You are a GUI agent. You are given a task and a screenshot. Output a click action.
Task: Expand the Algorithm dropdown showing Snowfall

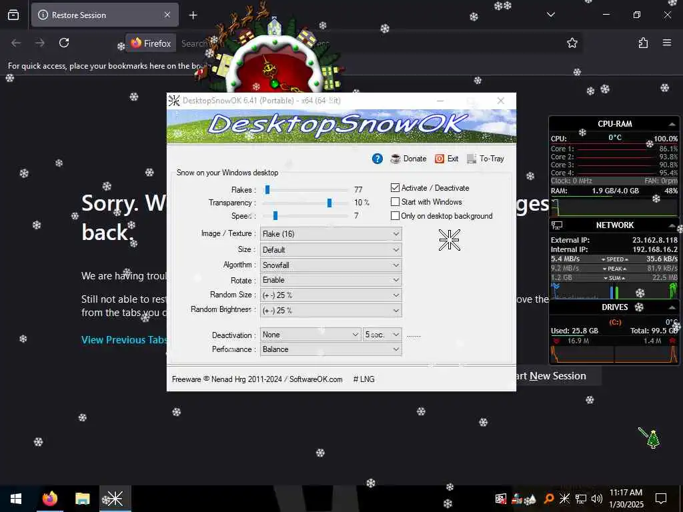(x=331, y=265)
